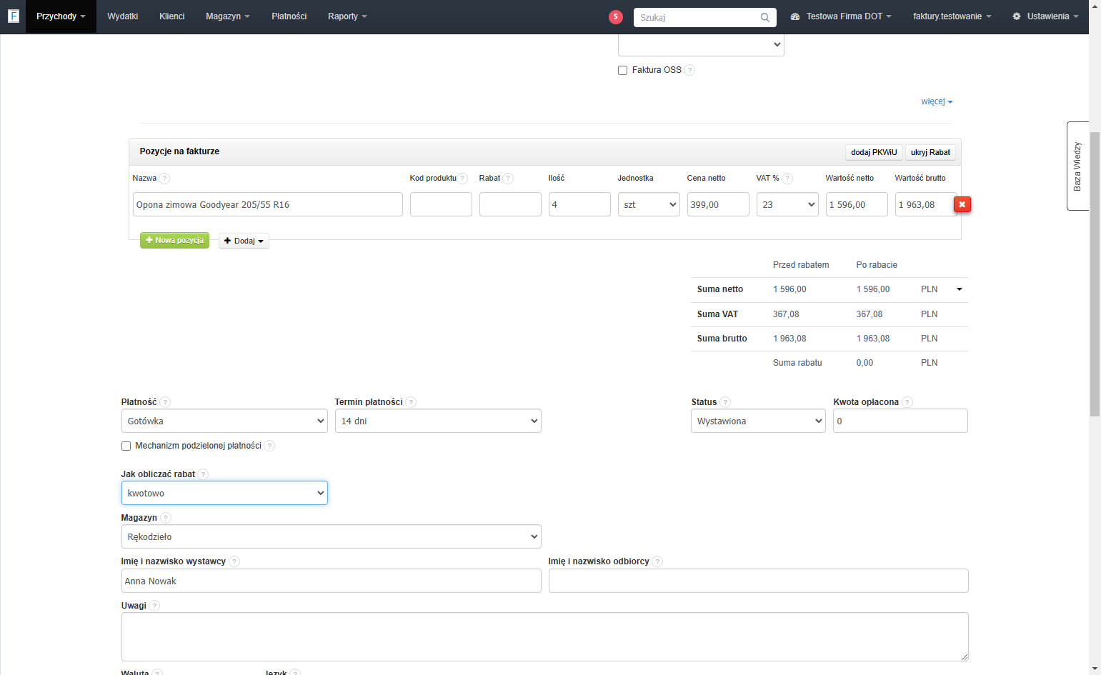Open help icon next to Faktura OSS
1101x675 pixels.
point(689,70)
